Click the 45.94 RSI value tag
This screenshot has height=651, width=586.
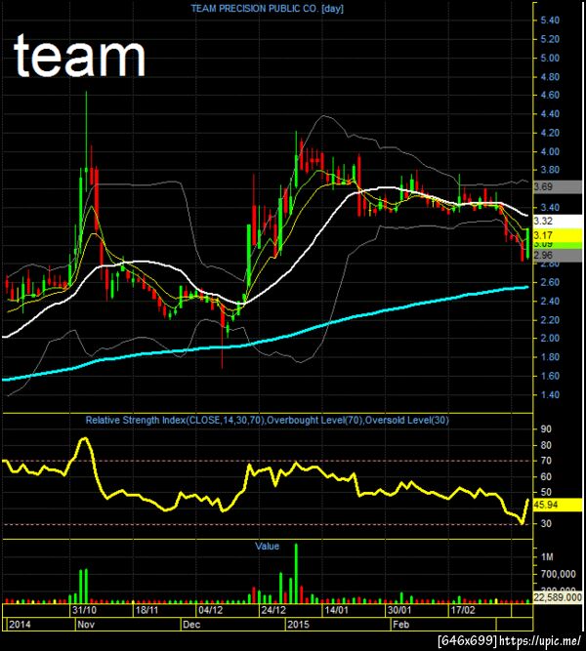click(x=558, y=505)
